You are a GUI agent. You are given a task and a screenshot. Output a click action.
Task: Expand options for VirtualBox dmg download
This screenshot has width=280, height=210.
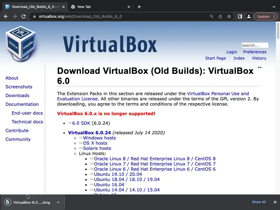[x=58, y=202]
